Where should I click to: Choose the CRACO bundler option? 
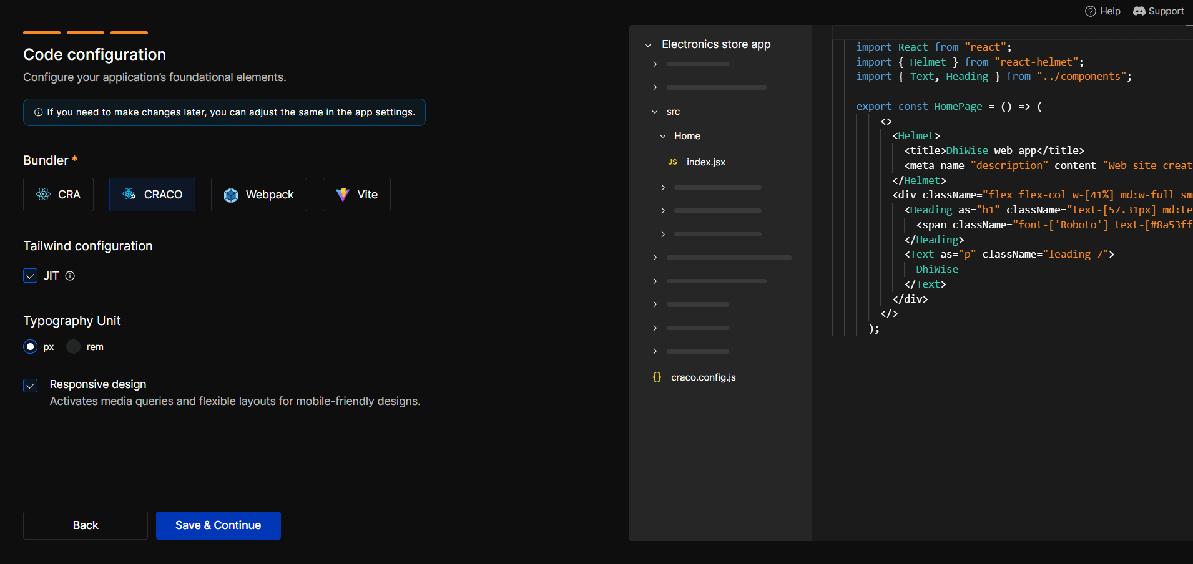[152, 195]
